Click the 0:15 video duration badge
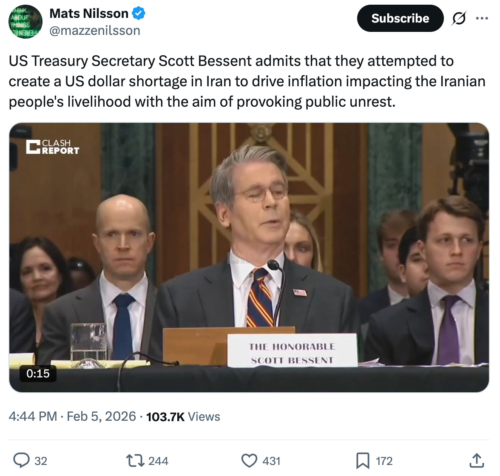500x476 pixels. tap(38, 373)
